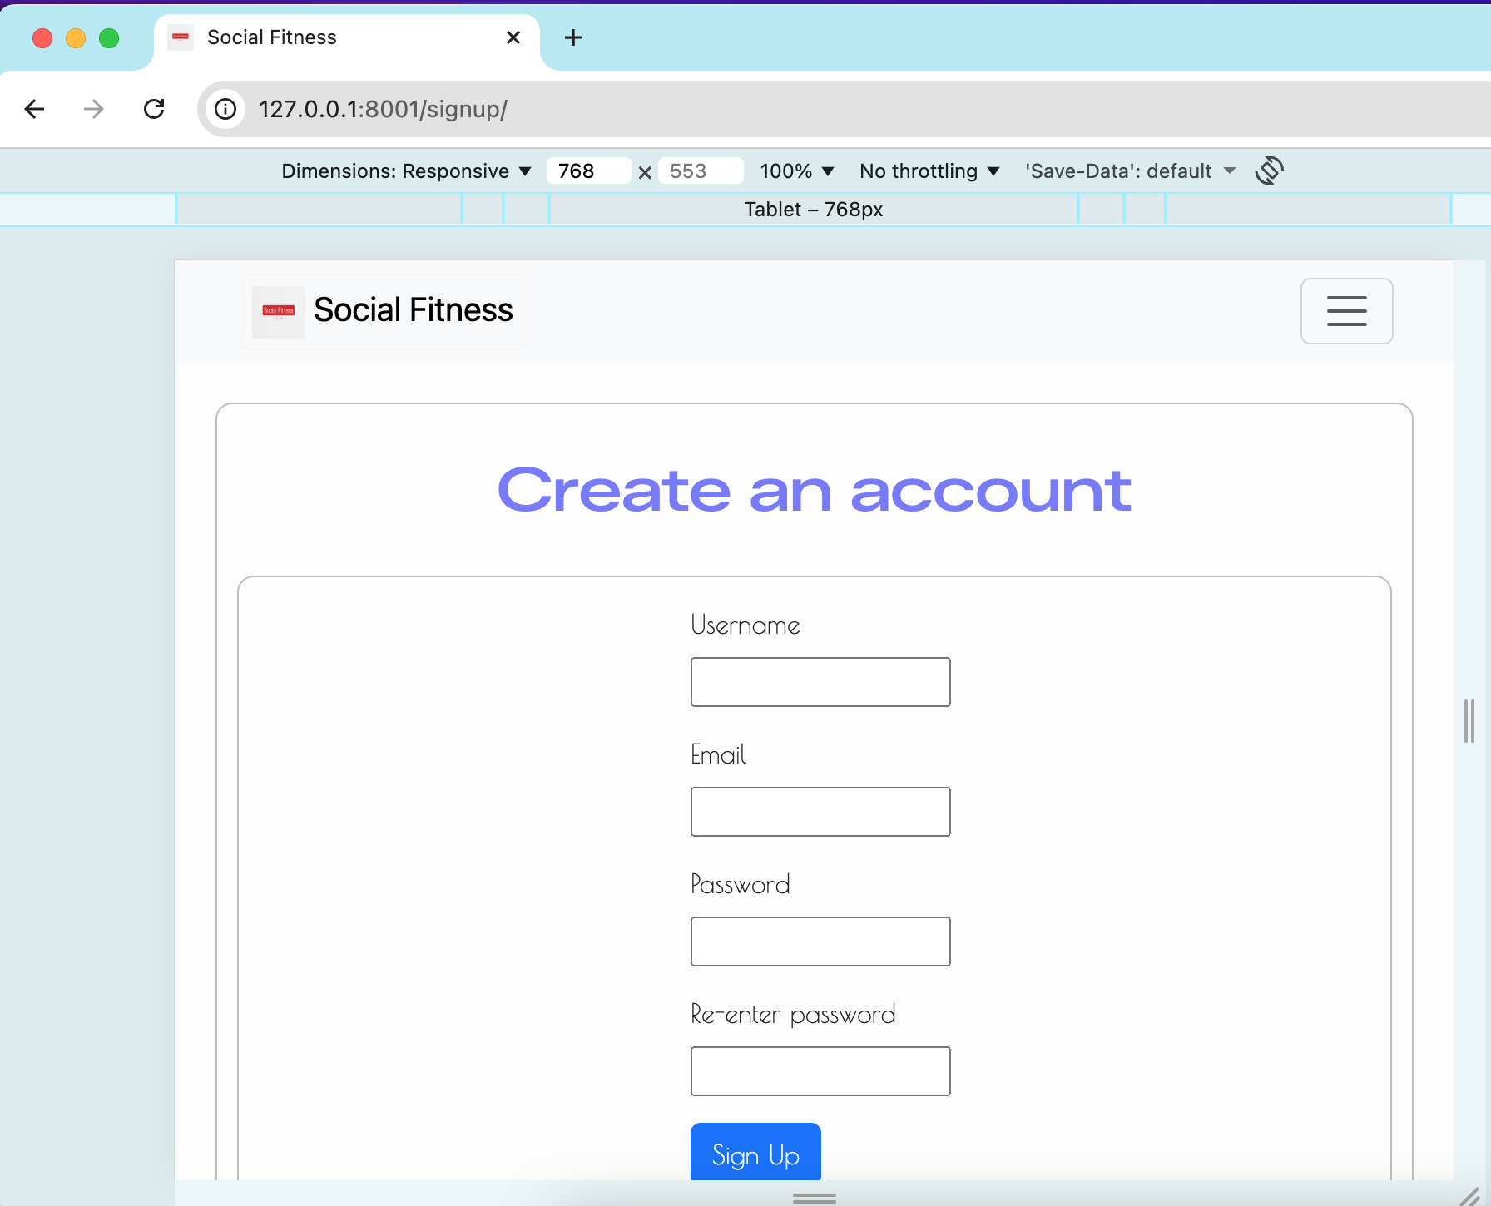
Task: Open the hamburger navigation menu
Action: (1346, 311)
